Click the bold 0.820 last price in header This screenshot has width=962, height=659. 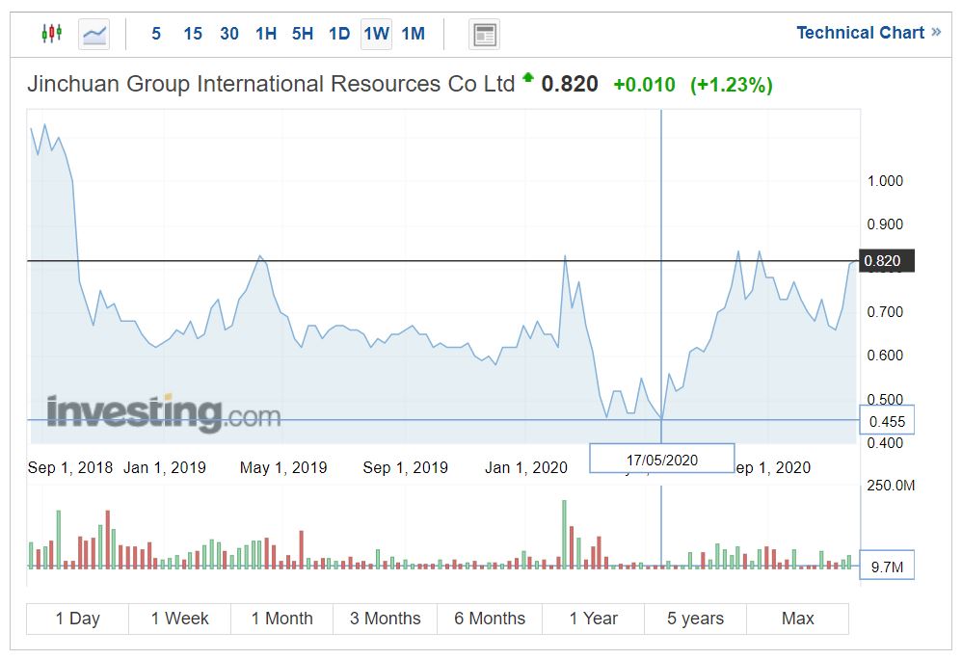570,84
